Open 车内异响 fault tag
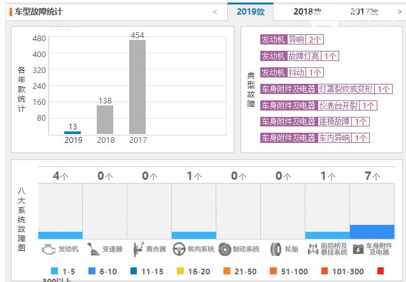This screenshot has height=282, width=406. 315,138
